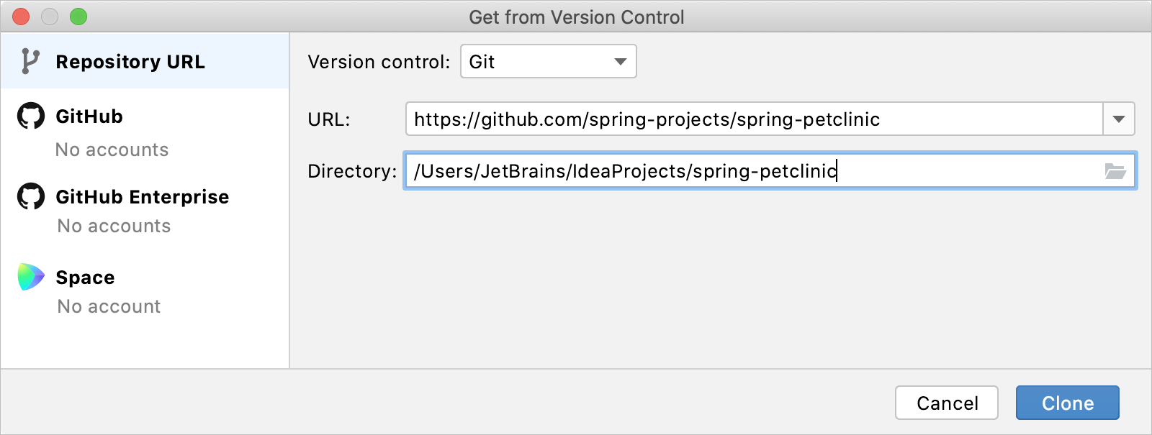Open the GitHub Enterprise section
The image size is (1152, 435).
(141, 196)
